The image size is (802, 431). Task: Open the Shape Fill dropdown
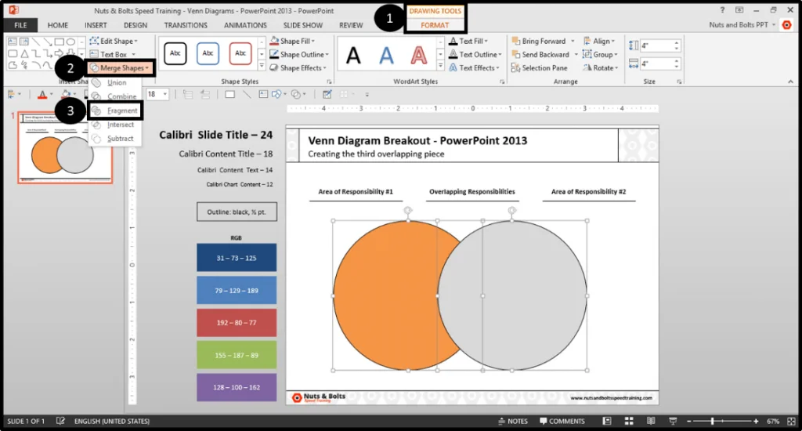click(293, 41)
